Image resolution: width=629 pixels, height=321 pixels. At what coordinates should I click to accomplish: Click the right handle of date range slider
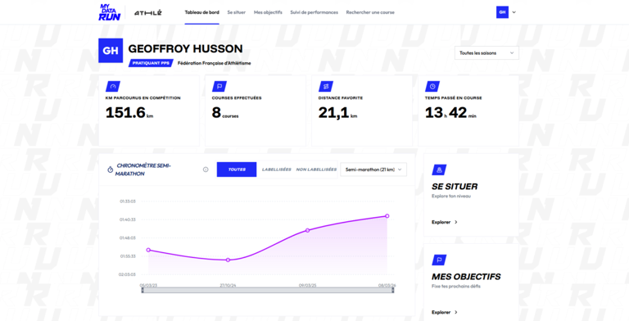393,290
